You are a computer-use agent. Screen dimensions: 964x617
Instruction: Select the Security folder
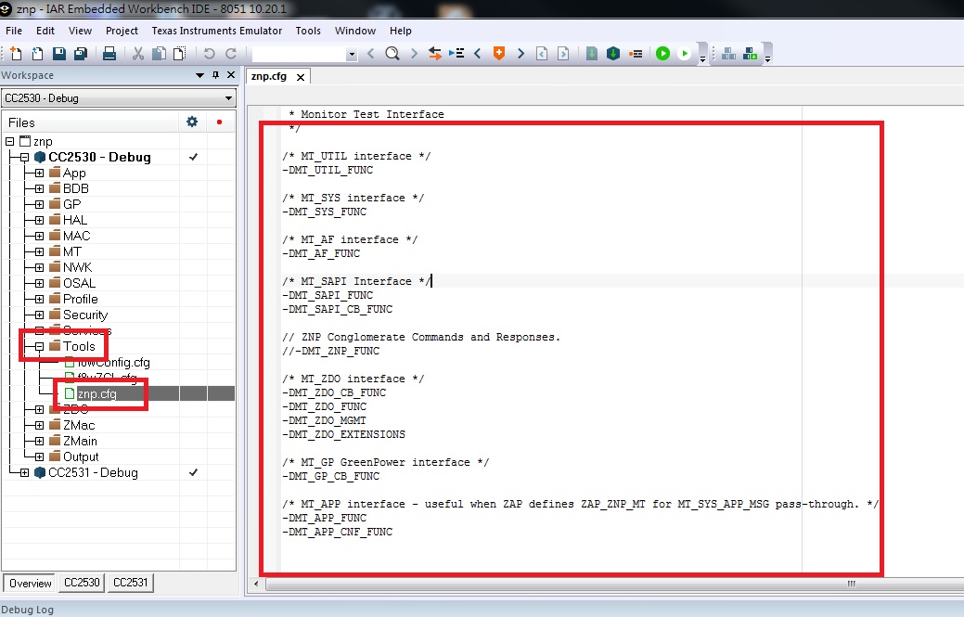[x=84, y=315]
